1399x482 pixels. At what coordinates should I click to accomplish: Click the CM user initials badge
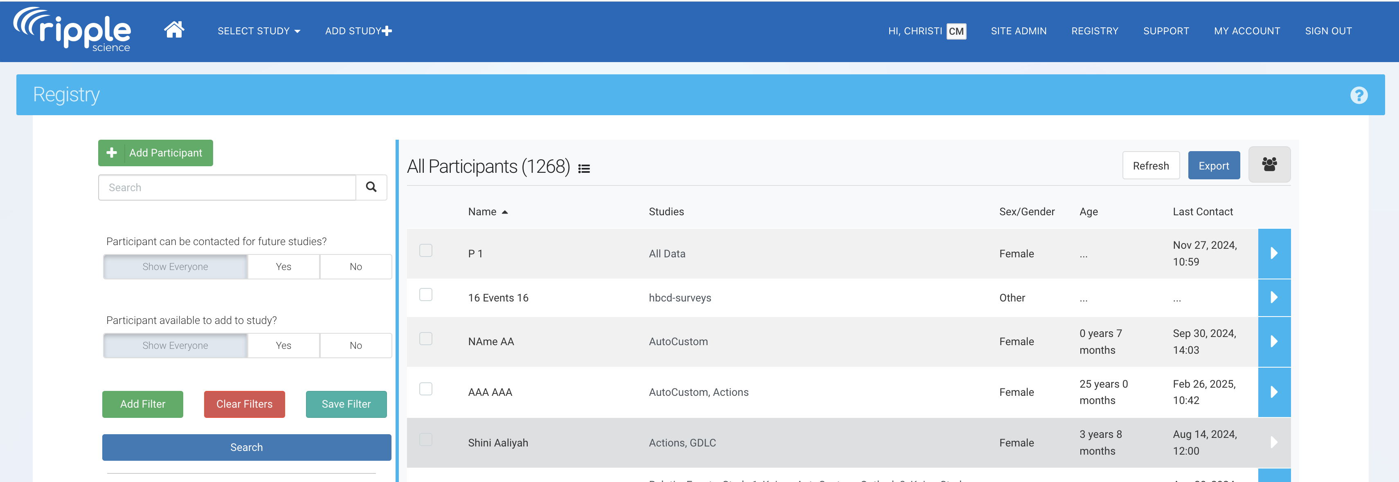(x=956, y=31)
